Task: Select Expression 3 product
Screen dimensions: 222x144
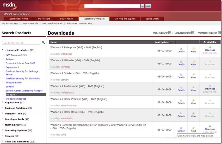Action: point(12,67)
